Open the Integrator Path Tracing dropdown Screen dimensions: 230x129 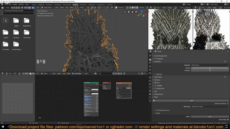[x=210, y=65]
